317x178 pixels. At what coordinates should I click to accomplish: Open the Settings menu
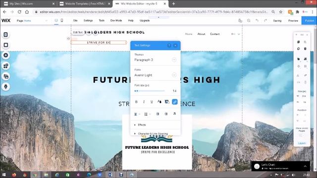(88, 21)
